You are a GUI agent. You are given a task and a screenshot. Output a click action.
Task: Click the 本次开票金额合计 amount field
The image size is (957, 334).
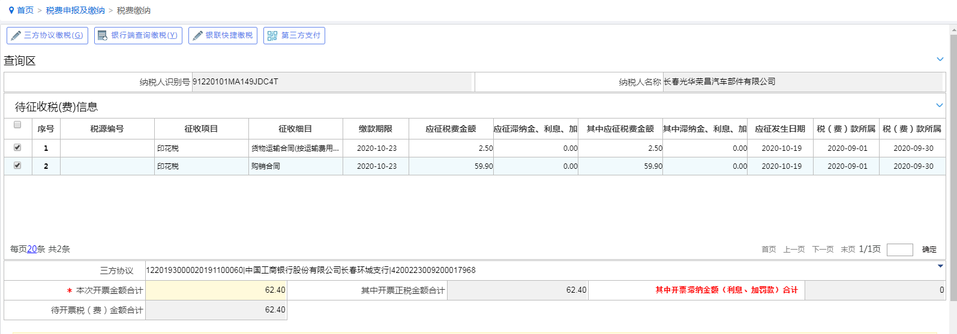pos(217,290)
